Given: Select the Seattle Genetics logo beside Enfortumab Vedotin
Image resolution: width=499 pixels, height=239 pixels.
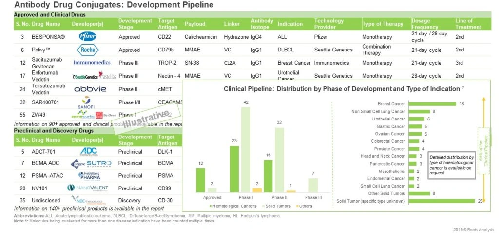Looking at the screenshot, I should pos(85,76).
